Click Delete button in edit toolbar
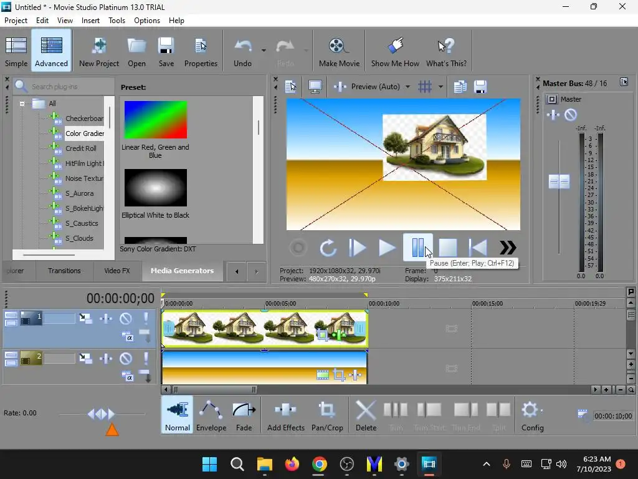The image size is (638, 479). tap(366, 415)
